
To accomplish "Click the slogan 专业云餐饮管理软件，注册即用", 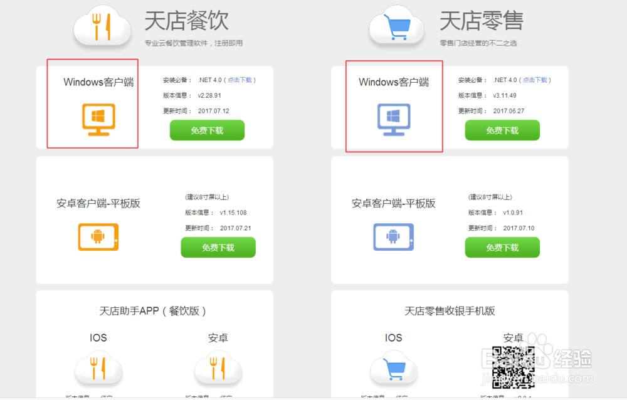I will point(194,43).
